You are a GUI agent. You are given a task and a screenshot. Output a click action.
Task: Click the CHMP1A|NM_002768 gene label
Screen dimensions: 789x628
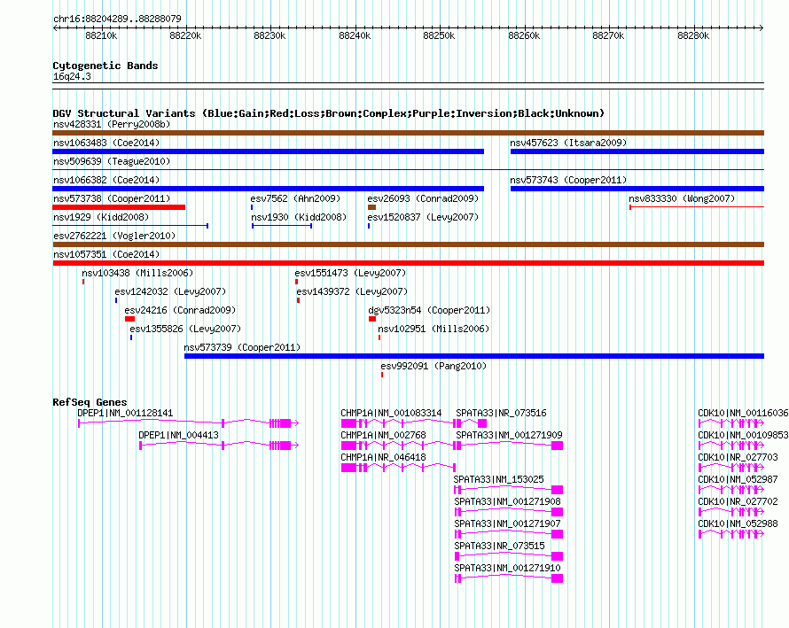pyautogui.click(x=384, y=435)
